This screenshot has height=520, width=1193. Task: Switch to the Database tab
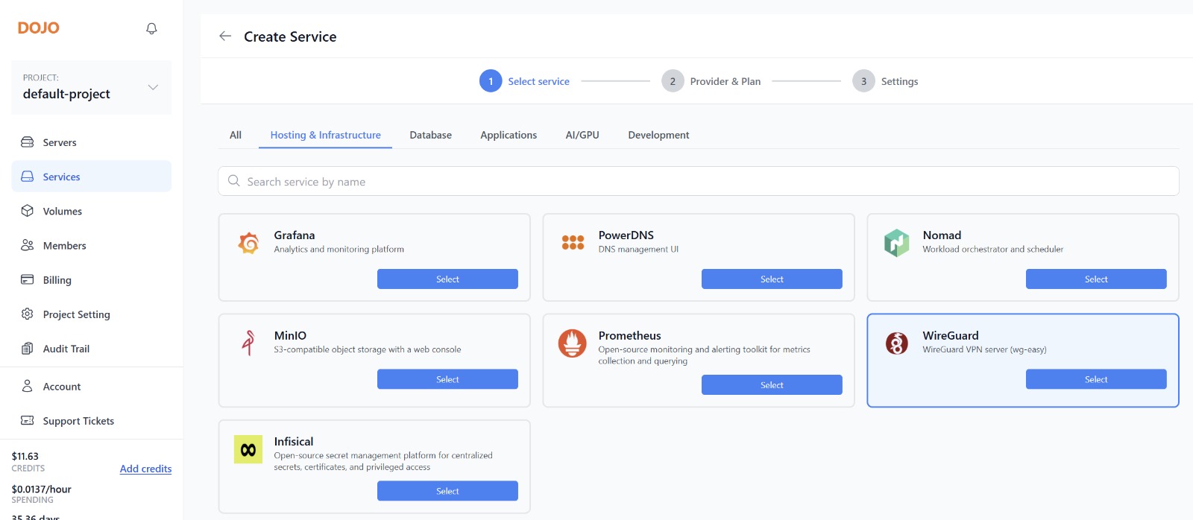[430, 135]
